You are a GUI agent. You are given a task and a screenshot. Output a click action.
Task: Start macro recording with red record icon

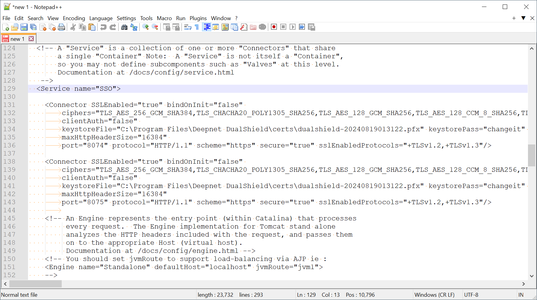[274, 27]
